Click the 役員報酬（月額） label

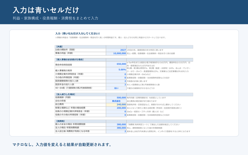point(63,97)
